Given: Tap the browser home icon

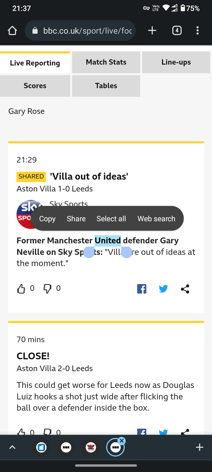Looking at the screenshot, I should tap(12, 30).
